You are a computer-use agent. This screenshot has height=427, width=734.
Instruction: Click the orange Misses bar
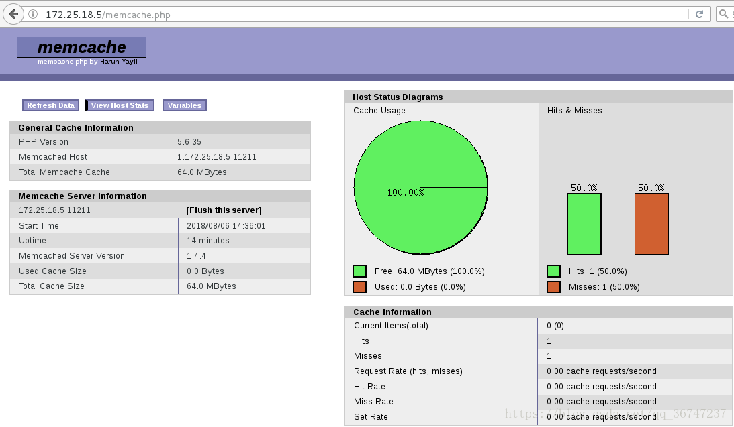pyautogui.click(x=651, y=224)
